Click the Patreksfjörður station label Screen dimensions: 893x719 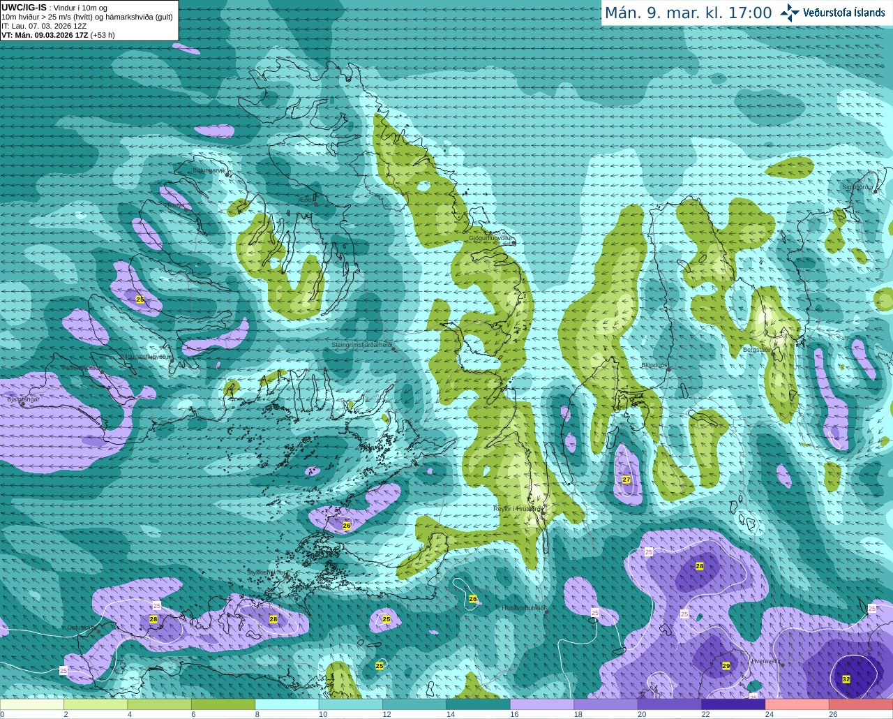tap(82, 367)
